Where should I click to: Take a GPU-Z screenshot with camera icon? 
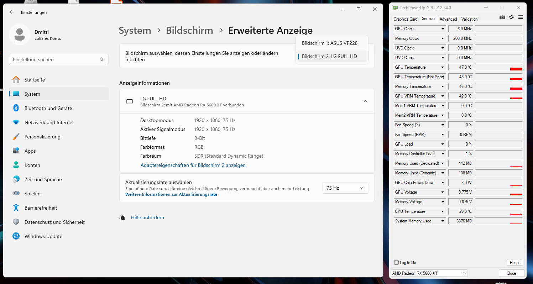pyautogui.click(x=502, y=17)
